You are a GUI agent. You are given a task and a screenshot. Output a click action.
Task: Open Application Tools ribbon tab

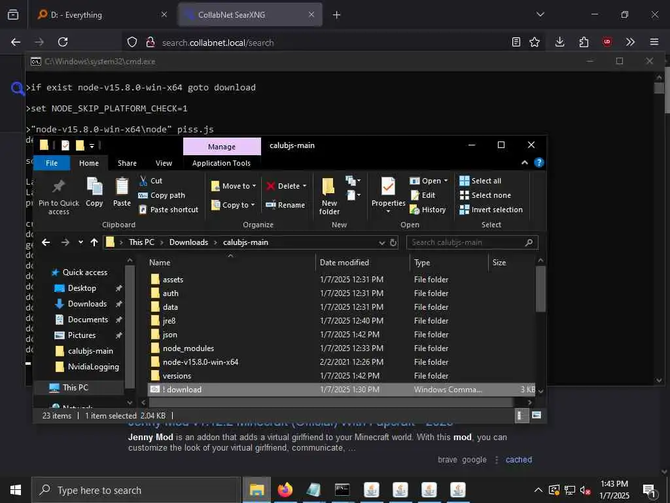[x=221, y=163]
